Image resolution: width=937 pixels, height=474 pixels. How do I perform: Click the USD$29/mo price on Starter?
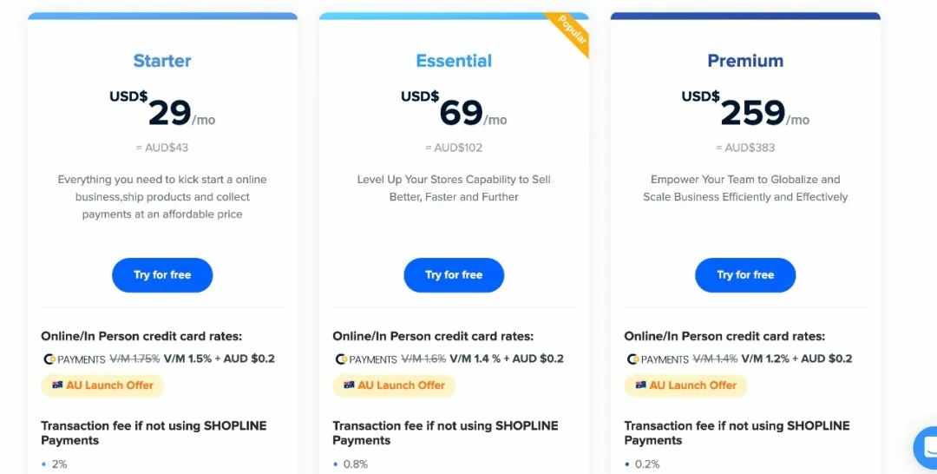162,109
